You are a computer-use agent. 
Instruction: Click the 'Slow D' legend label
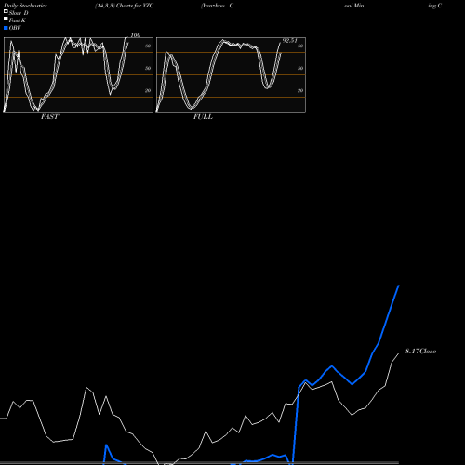(19, 13)
